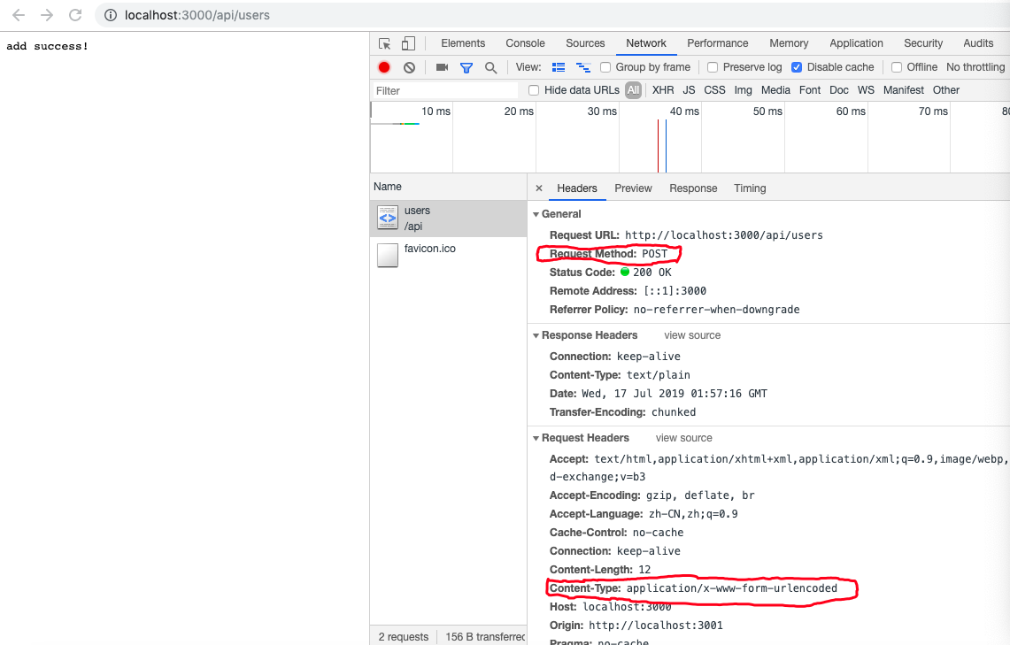The height and width of the screenshot is (645, 1010).
Task: Clear the network log using the block icon
Action: [x=408, y=66]
